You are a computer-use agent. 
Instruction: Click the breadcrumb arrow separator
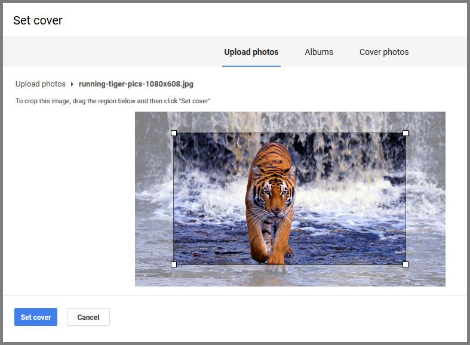[72, 84]
